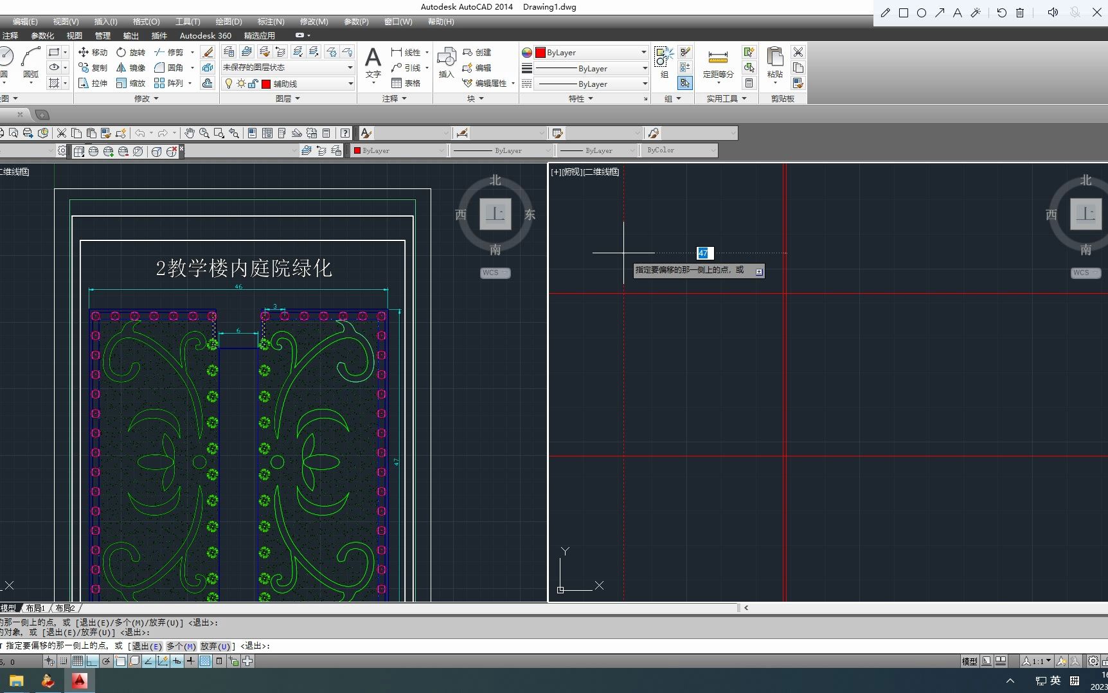This screenshot has height=693, width=1108.
Task: Switch to layout tab 布局2
Action: pos(65,607)
